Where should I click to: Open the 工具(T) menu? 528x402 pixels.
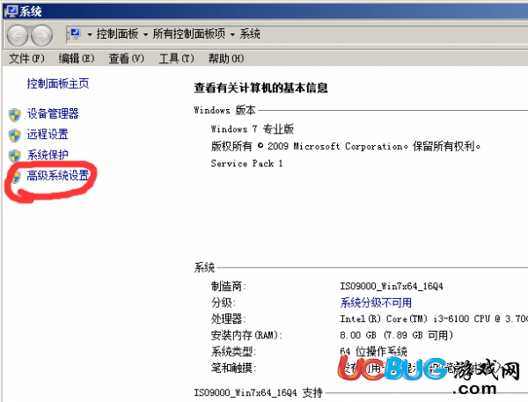coord(177,59)
